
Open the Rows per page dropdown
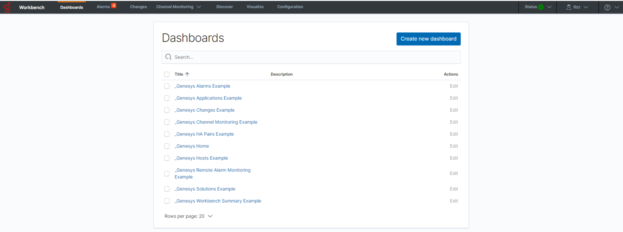point(188,216)
